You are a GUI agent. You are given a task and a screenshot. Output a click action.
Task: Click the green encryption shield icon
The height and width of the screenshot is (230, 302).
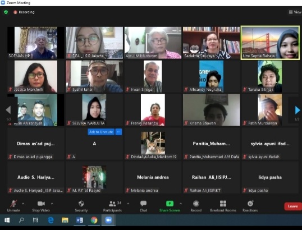click(x=6, y=12)
